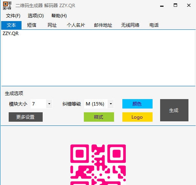
Task: Click the 生成 generate button
Action: (174, 110)
